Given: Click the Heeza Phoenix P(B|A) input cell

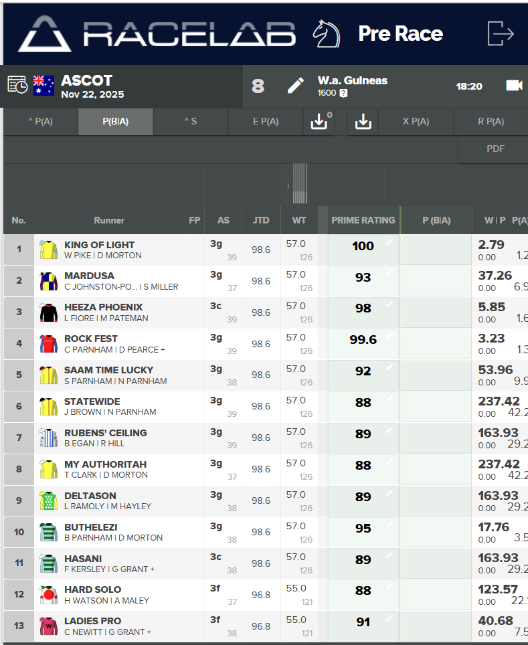Looking at the screenshot, I should click(436, 312).
